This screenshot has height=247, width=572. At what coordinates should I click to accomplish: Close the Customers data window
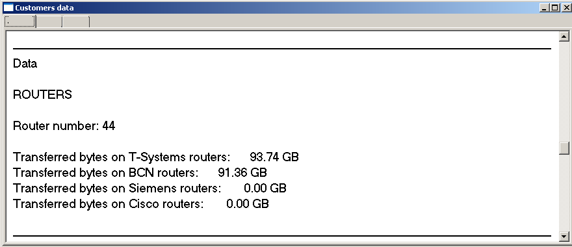(565, 8)
